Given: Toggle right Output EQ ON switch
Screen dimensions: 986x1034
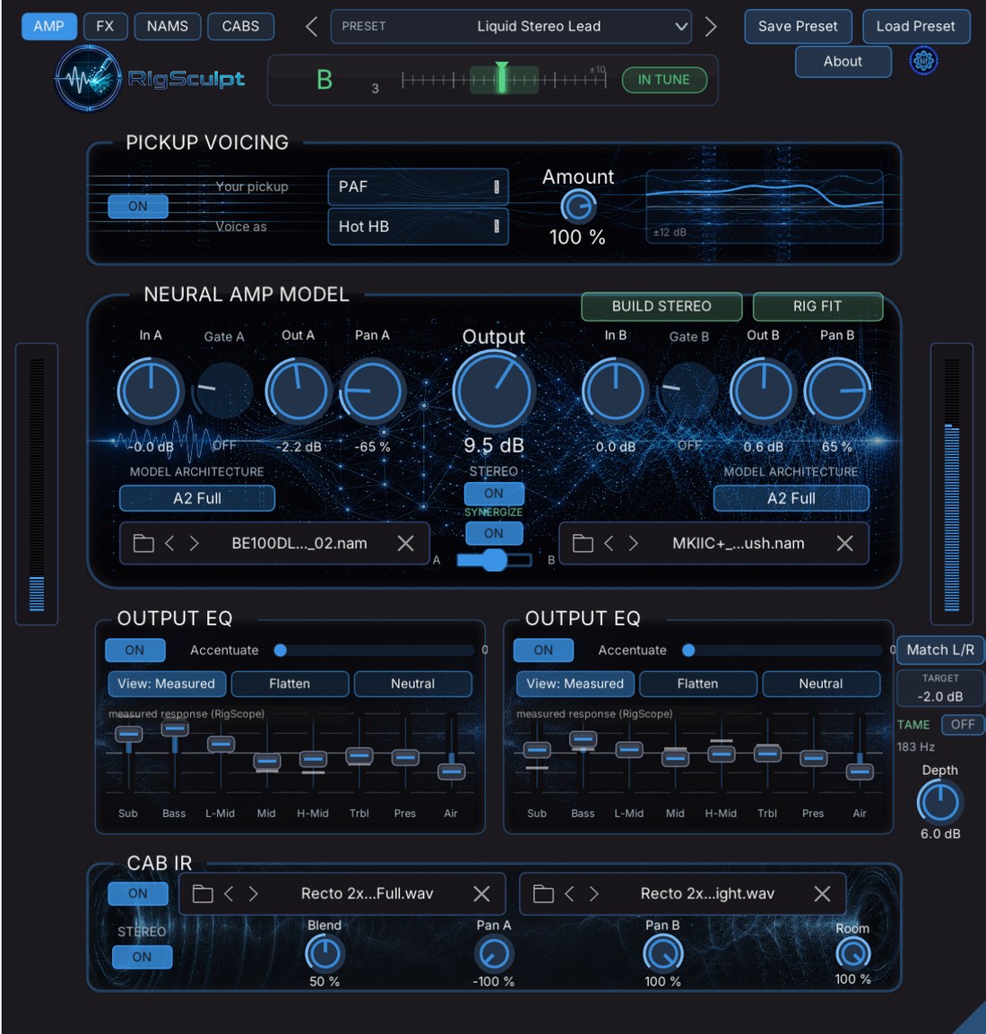Looking at the screenshot, I should click(x=543, y=651).
